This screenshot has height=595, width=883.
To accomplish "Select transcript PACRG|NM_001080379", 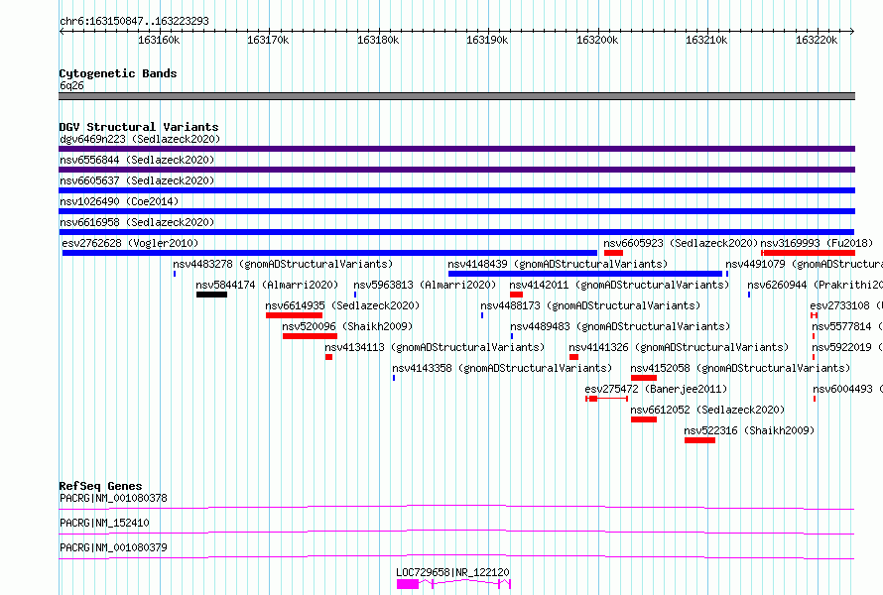I will 456,557.
